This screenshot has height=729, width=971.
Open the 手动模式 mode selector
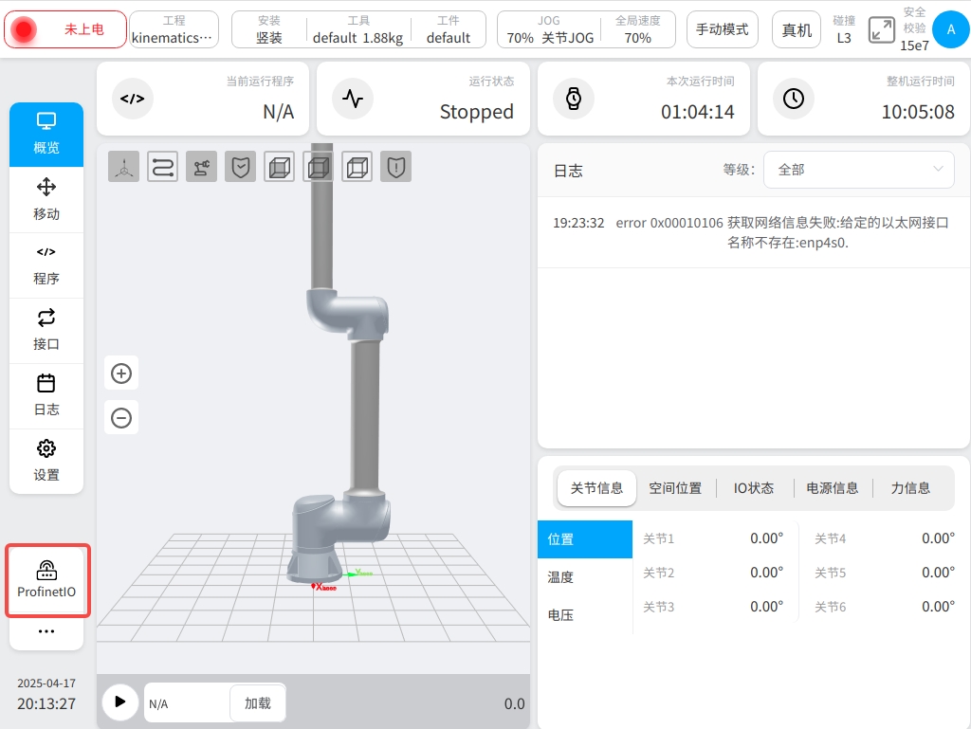click(x=722, y=29)
